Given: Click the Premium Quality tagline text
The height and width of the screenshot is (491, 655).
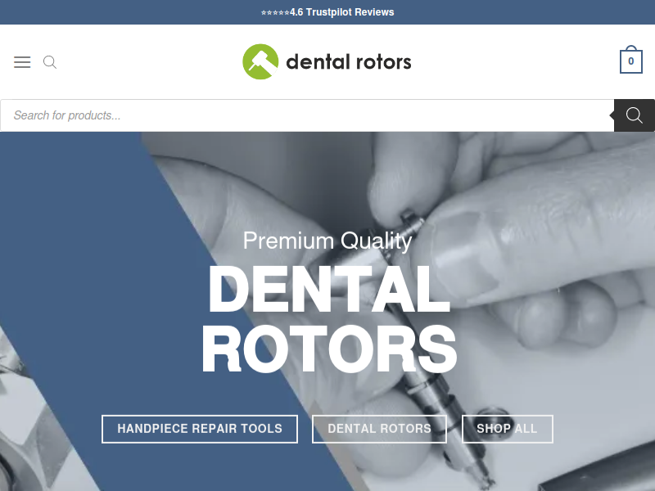Looking at the screenshot, I should pos(327,241).
